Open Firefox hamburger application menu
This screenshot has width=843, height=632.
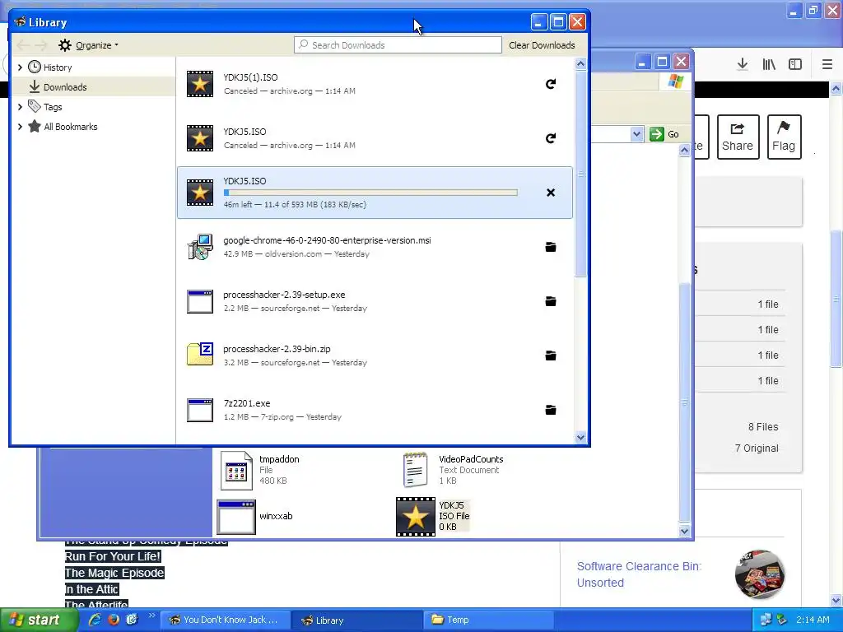tap(827, 64)
